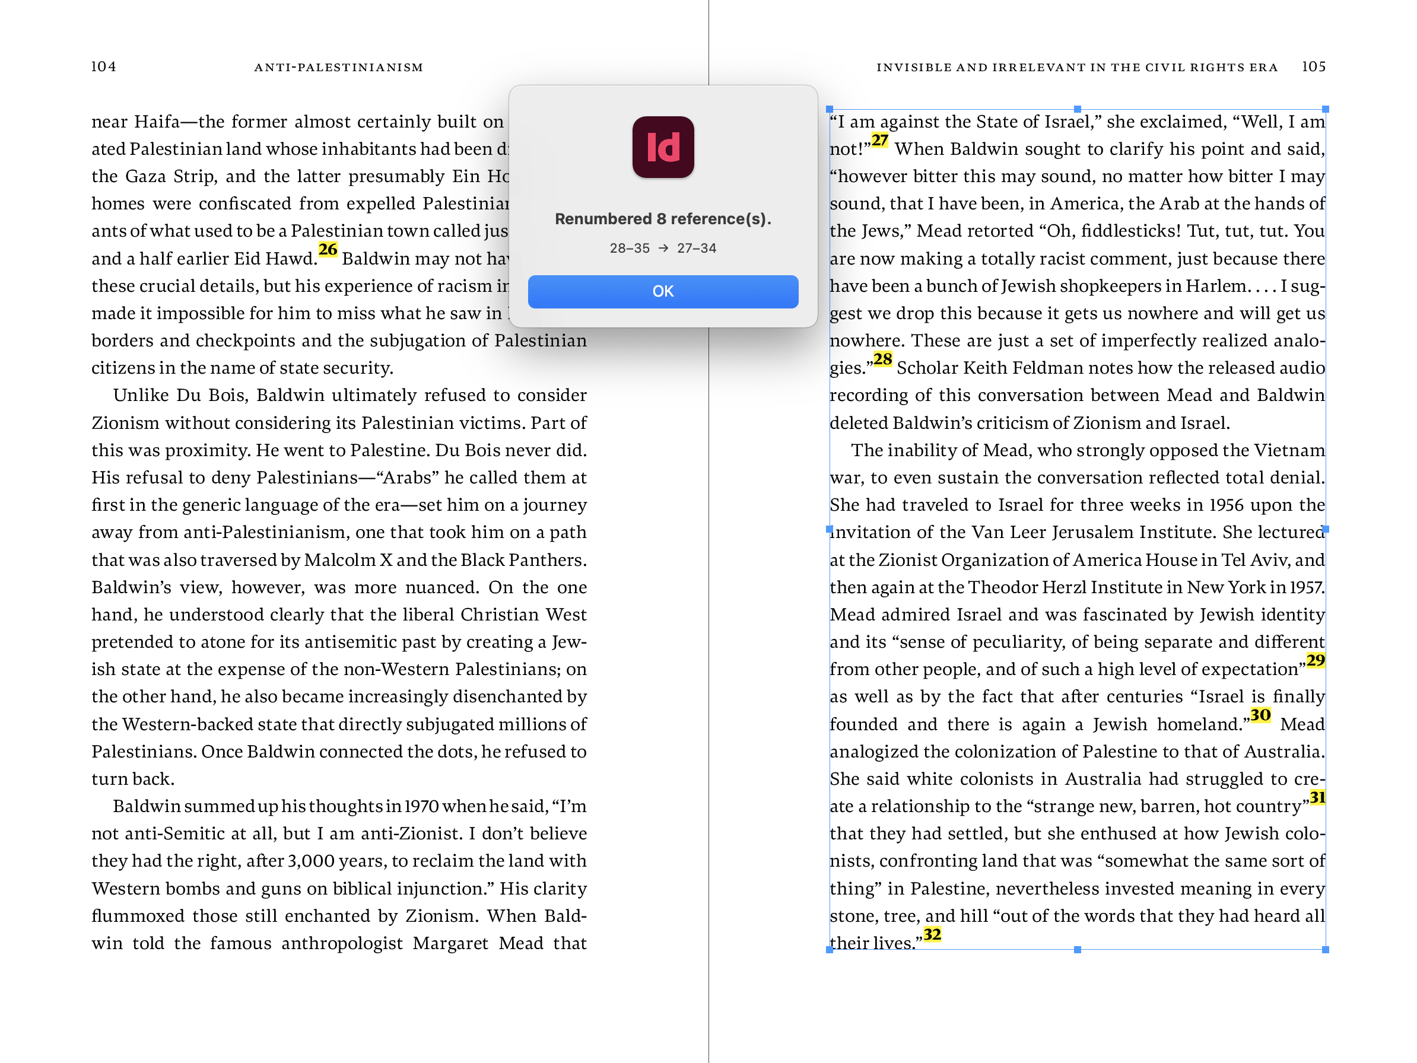Click OK in the renumbered references dialog
Image resolution: width=1417 pixels, height=1063 pixels.
(662, 291)
